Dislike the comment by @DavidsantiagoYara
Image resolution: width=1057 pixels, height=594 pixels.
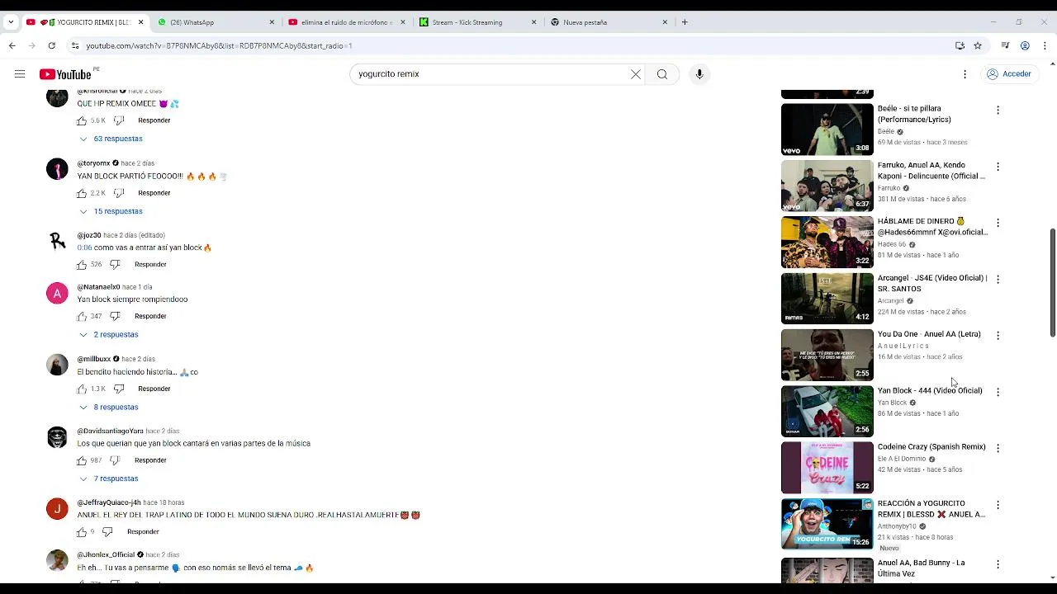115,460
